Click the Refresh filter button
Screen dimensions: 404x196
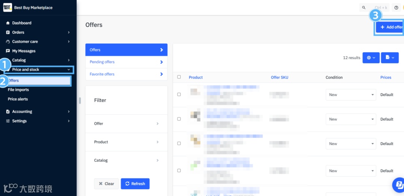pos(135,184)
